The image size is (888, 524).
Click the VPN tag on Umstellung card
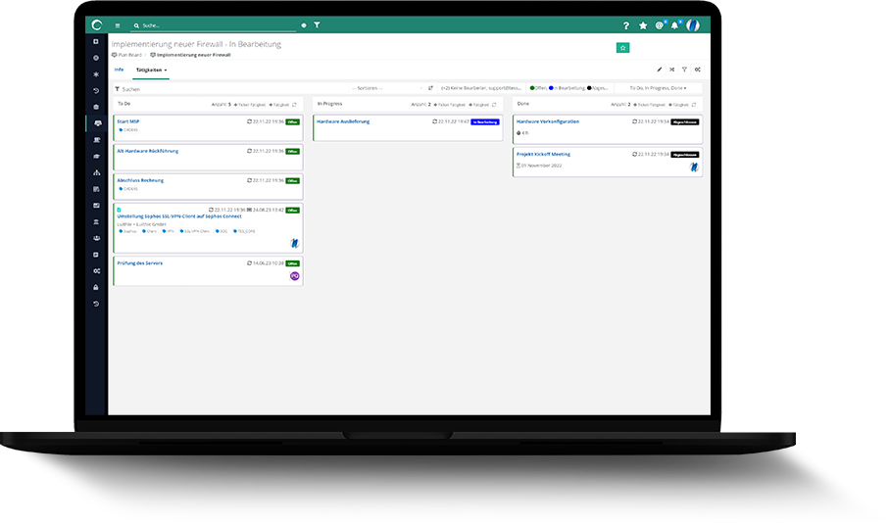coord(169,231)
